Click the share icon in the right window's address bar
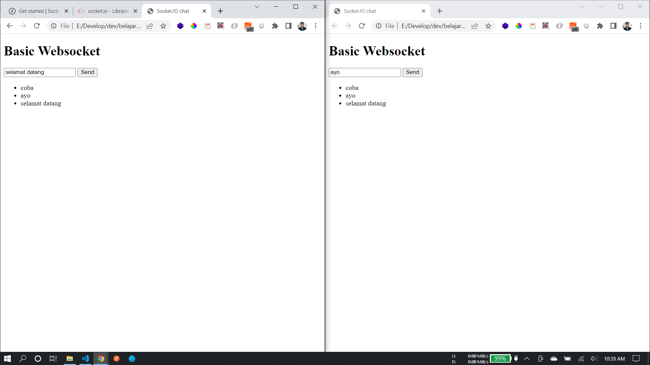Image resolution: width=650 pixels, height=365 pixels. point(475,26)
